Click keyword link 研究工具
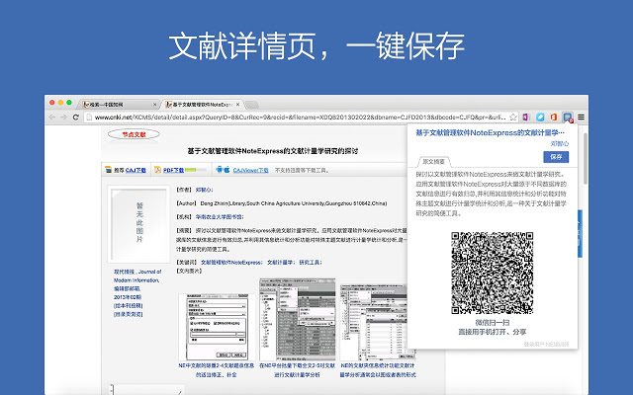The image size is (633, 395). tap(310, 262)
